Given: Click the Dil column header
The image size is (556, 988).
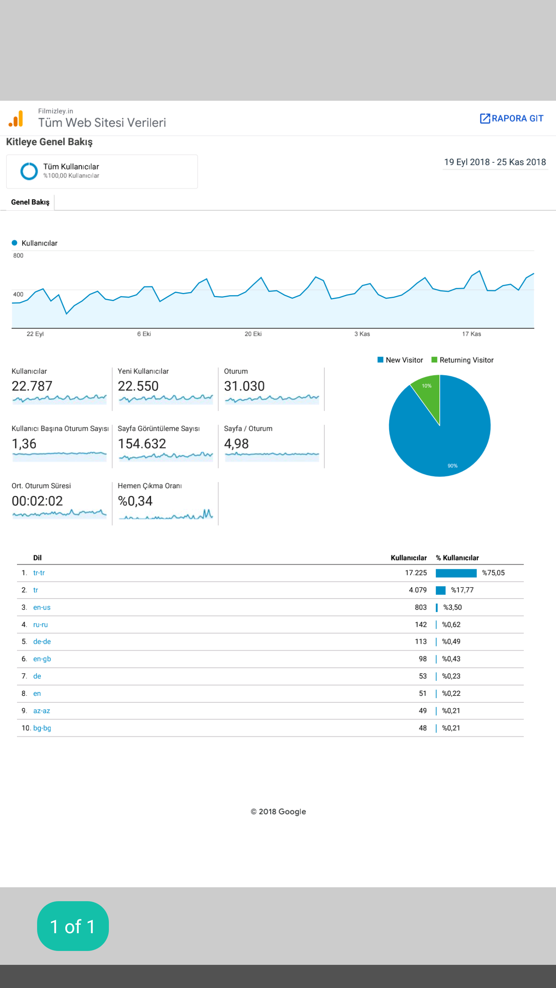Looking at the screenshot, I should [x=37, y=558].
